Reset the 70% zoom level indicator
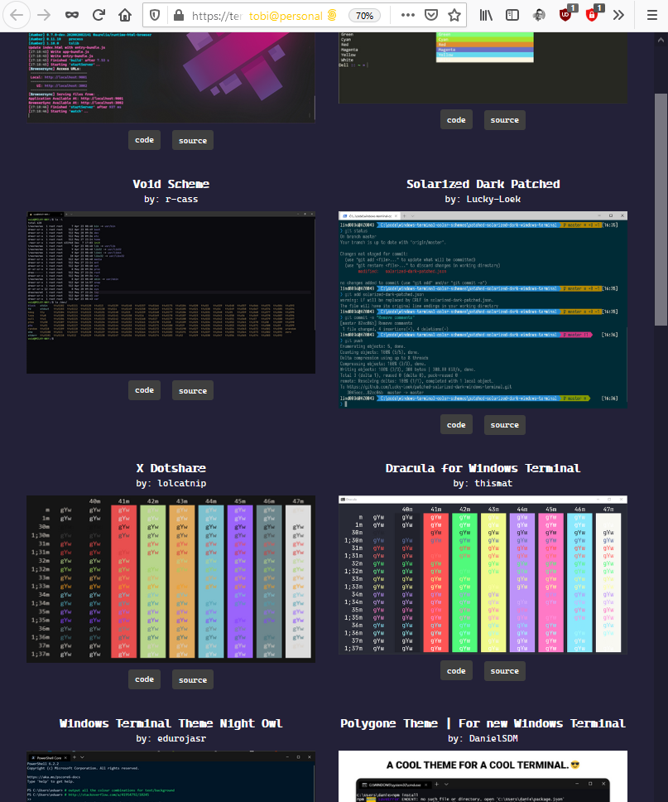The image size is (668, 802). (363, 15)
